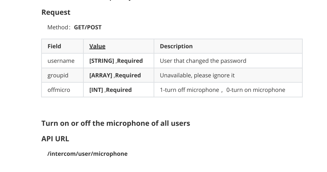The height and width of the screenshot is (172, 327).
Task: Click the [STRING] ,Required value
Action: (x=116, y=61)
